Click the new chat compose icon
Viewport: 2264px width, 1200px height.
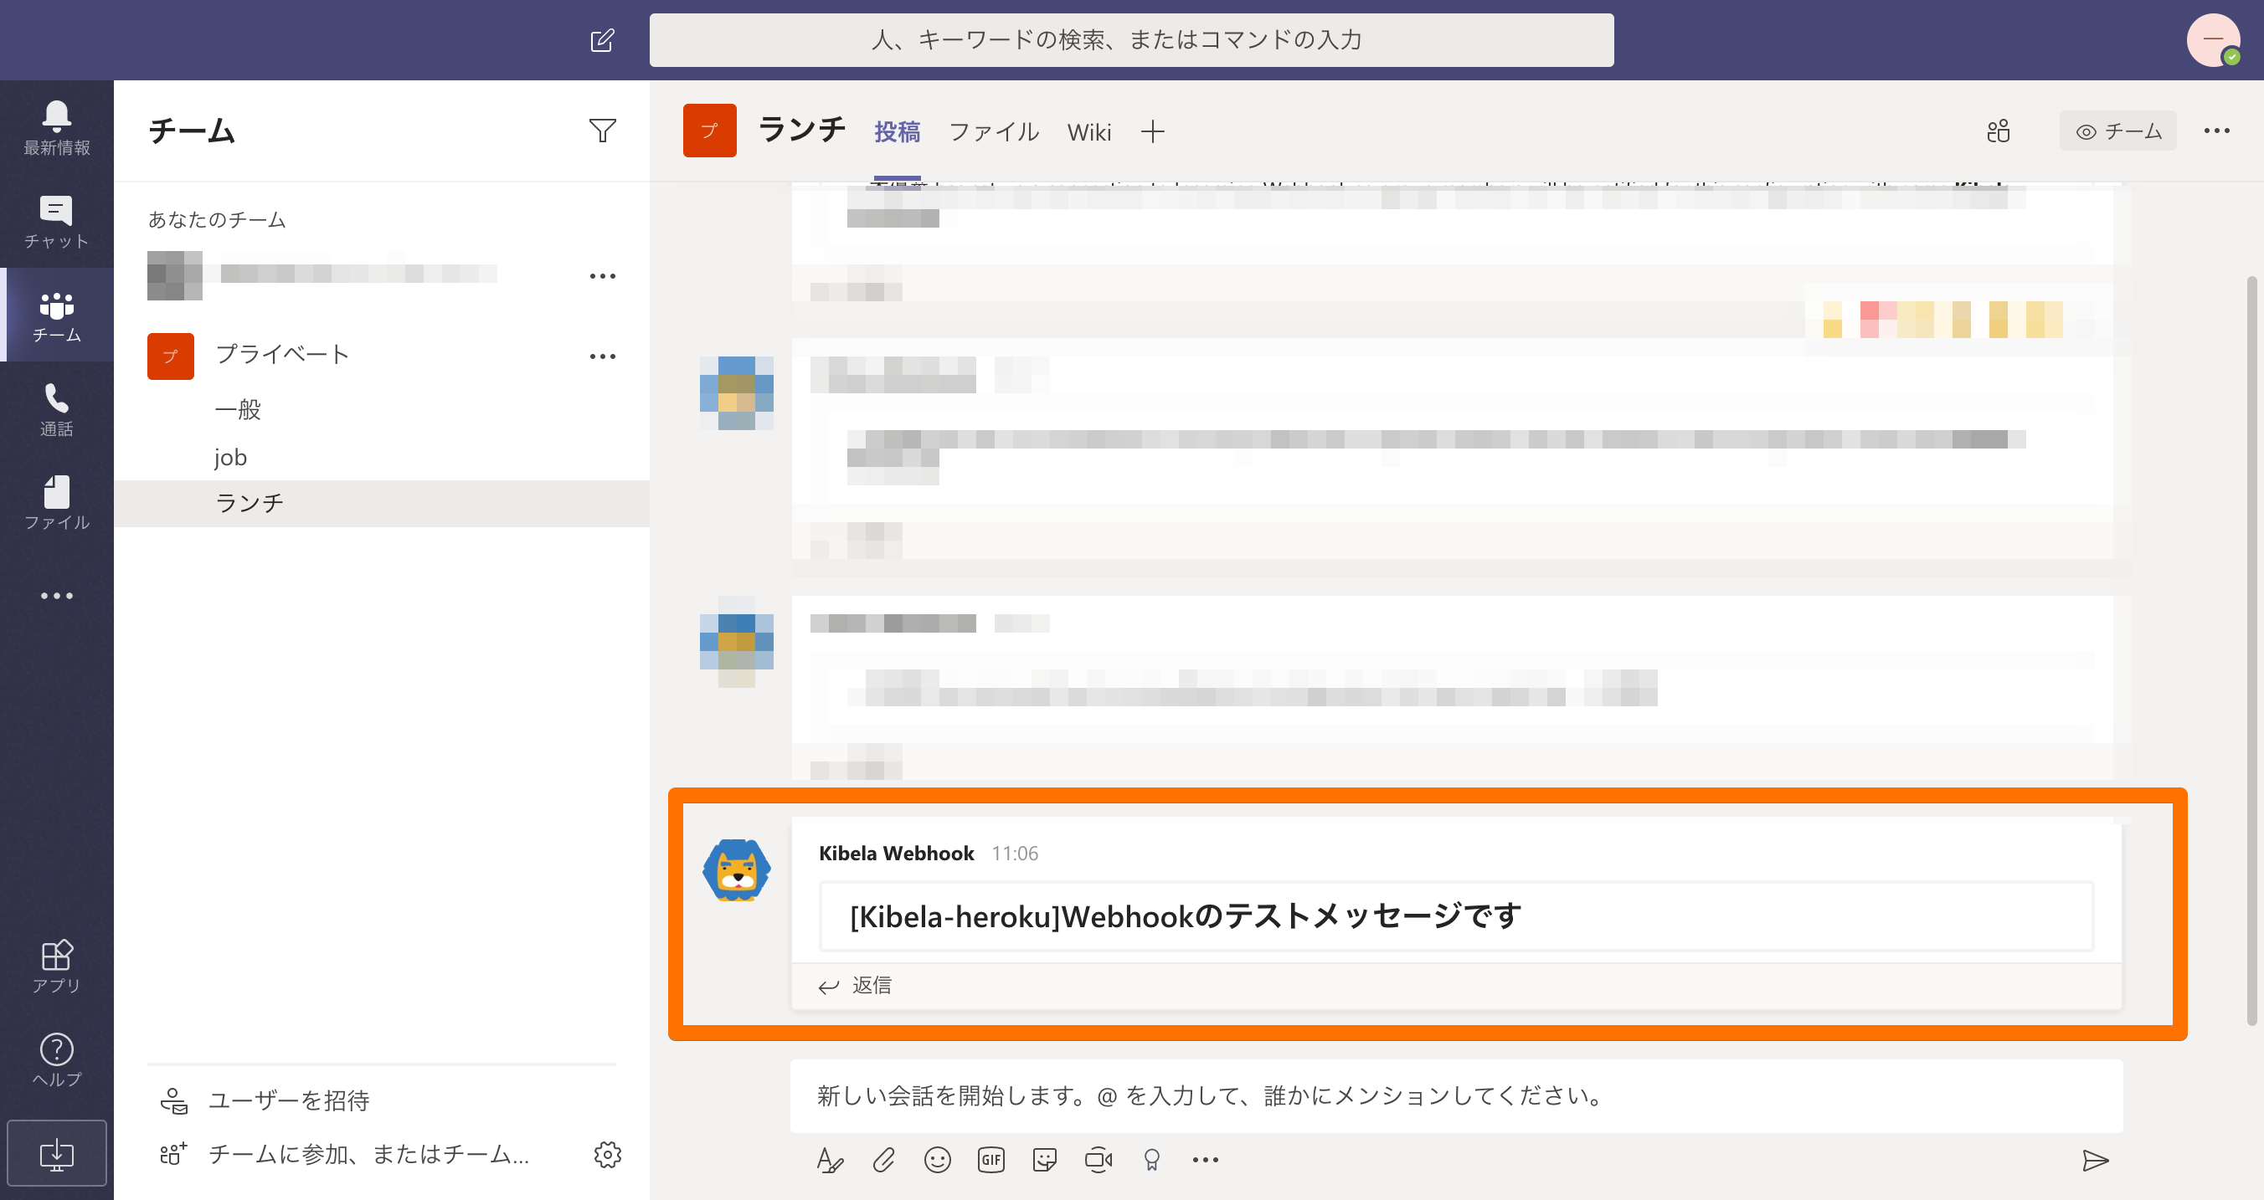pos(602,40)
